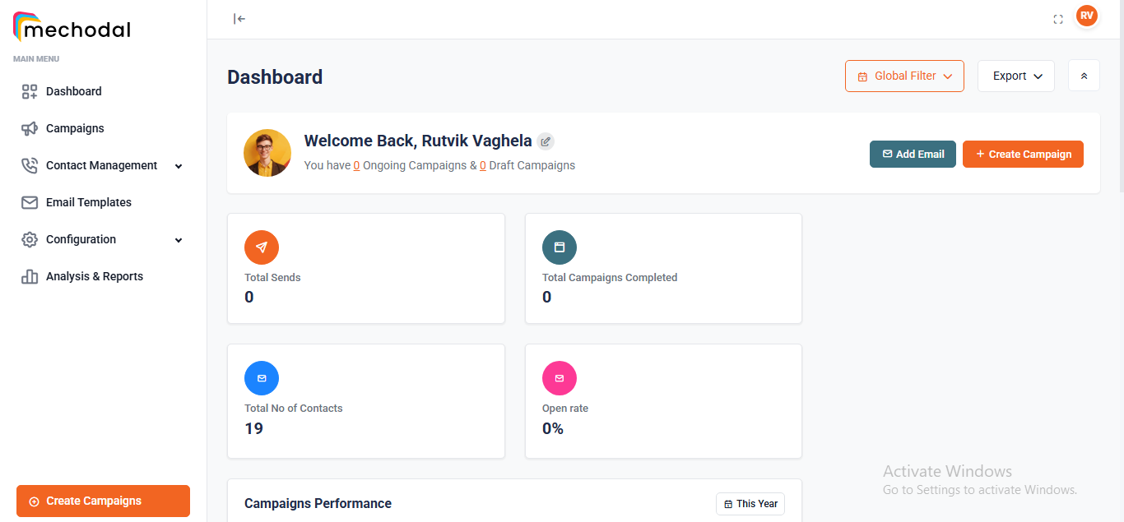This screenshot has height=522, width=1124.
Task: Open Campaigns from the main menu
Action: coord(75,128)
